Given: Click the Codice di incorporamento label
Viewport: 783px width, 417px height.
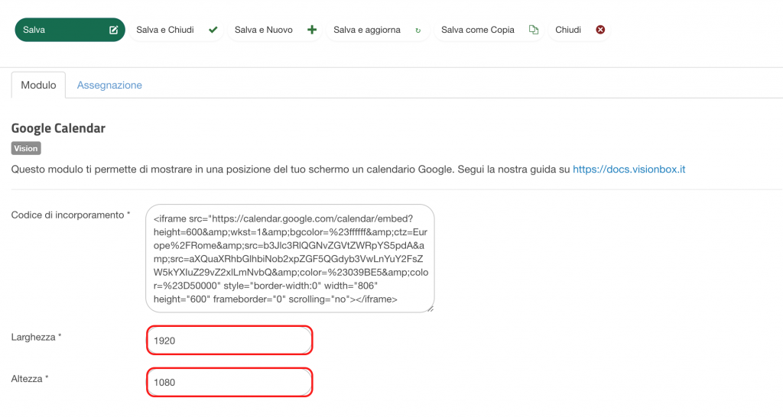Looking at the screenshot, I should tap(70, 215).
